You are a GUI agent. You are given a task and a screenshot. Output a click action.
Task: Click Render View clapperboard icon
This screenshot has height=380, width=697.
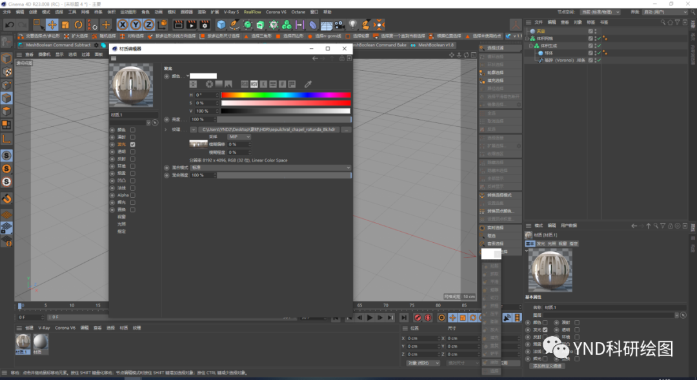click(178, 25)
